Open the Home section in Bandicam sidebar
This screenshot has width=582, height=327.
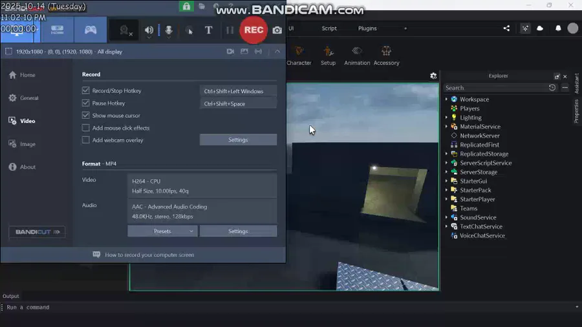(x=22, y=75)
